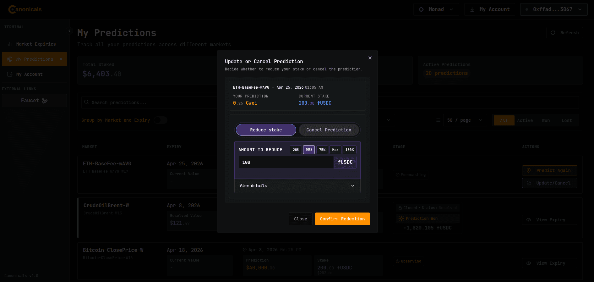Click the Refresh button
The width and height of the screenshot is (594, 282).
pos(564,33)
